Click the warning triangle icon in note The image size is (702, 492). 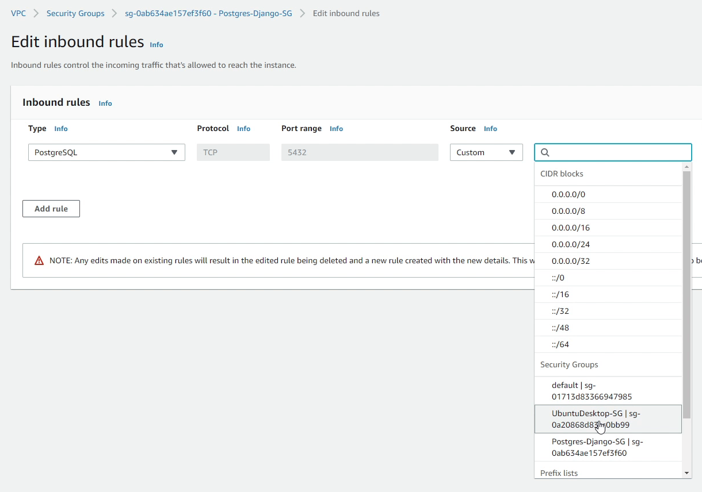39,260
